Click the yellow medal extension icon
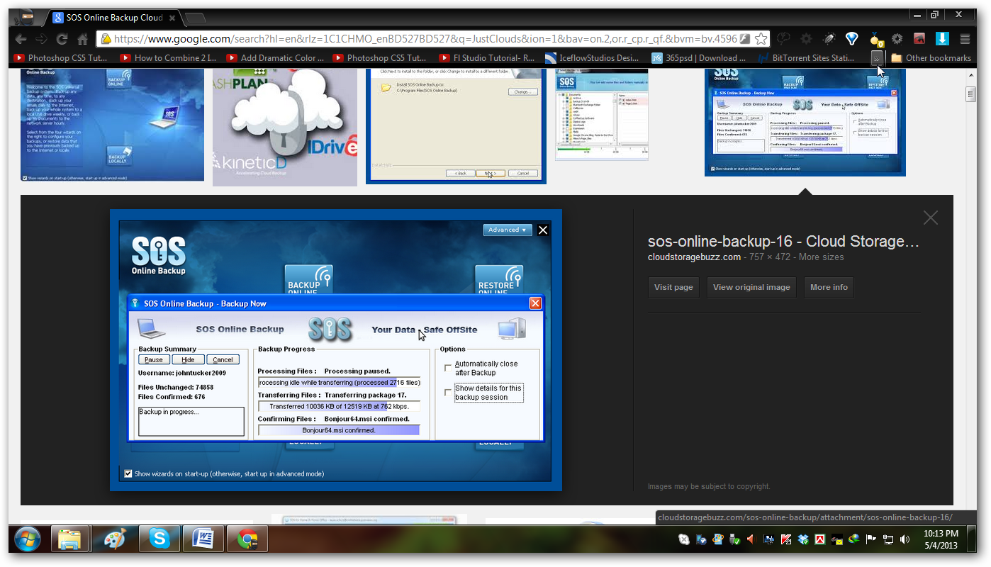 tap(875, 39)
